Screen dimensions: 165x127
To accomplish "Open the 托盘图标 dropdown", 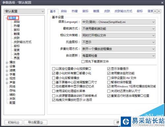I will [118, 42].
